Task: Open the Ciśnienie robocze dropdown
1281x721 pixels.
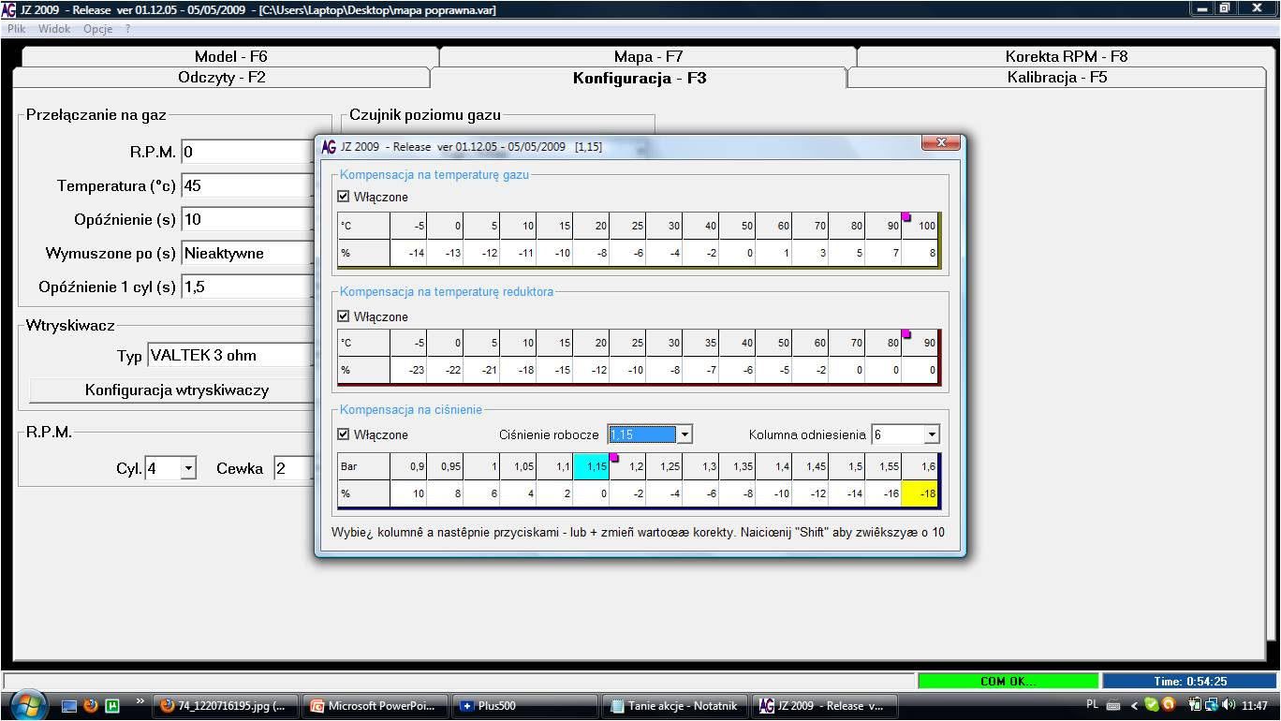Action: click(x=685, y=434)
